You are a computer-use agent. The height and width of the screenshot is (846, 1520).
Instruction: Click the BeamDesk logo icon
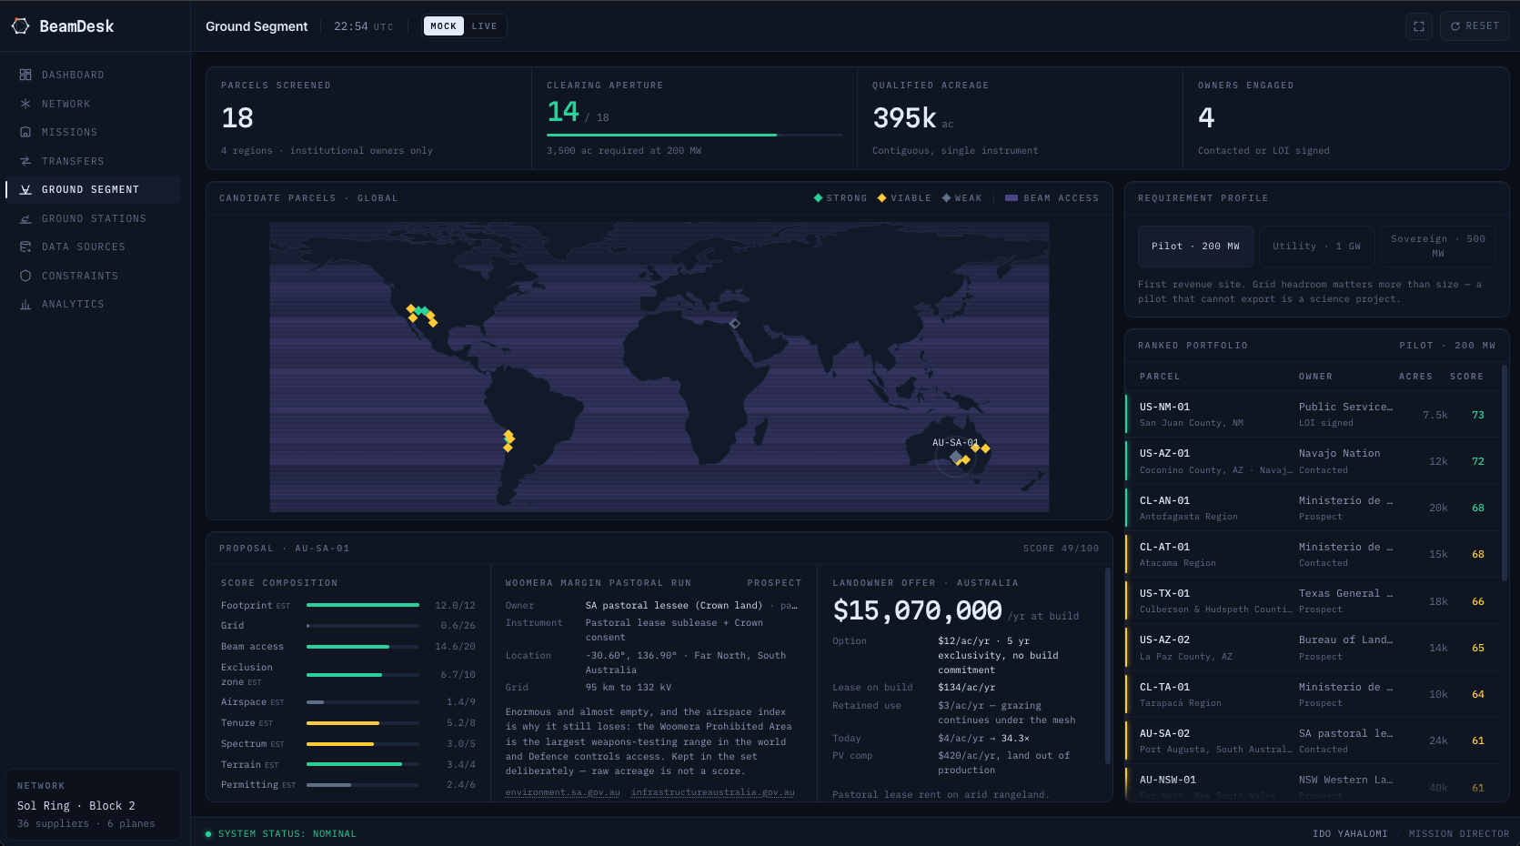click(x=20, y=26)
